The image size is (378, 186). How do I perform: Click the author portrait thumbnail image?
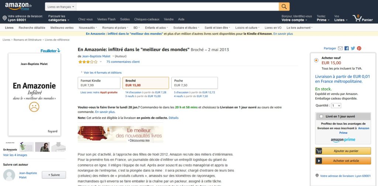(42, 147)
